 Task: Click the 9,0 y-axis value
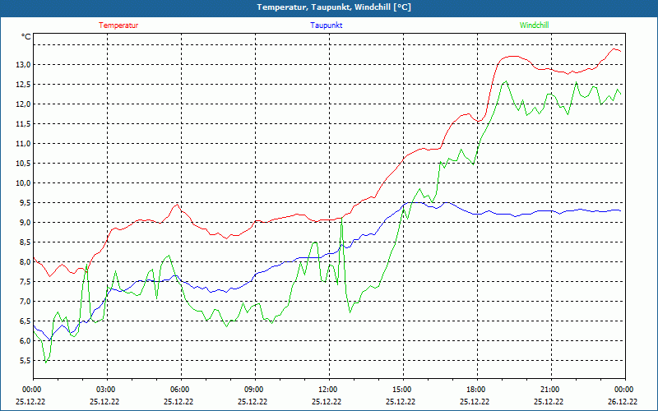25,222
